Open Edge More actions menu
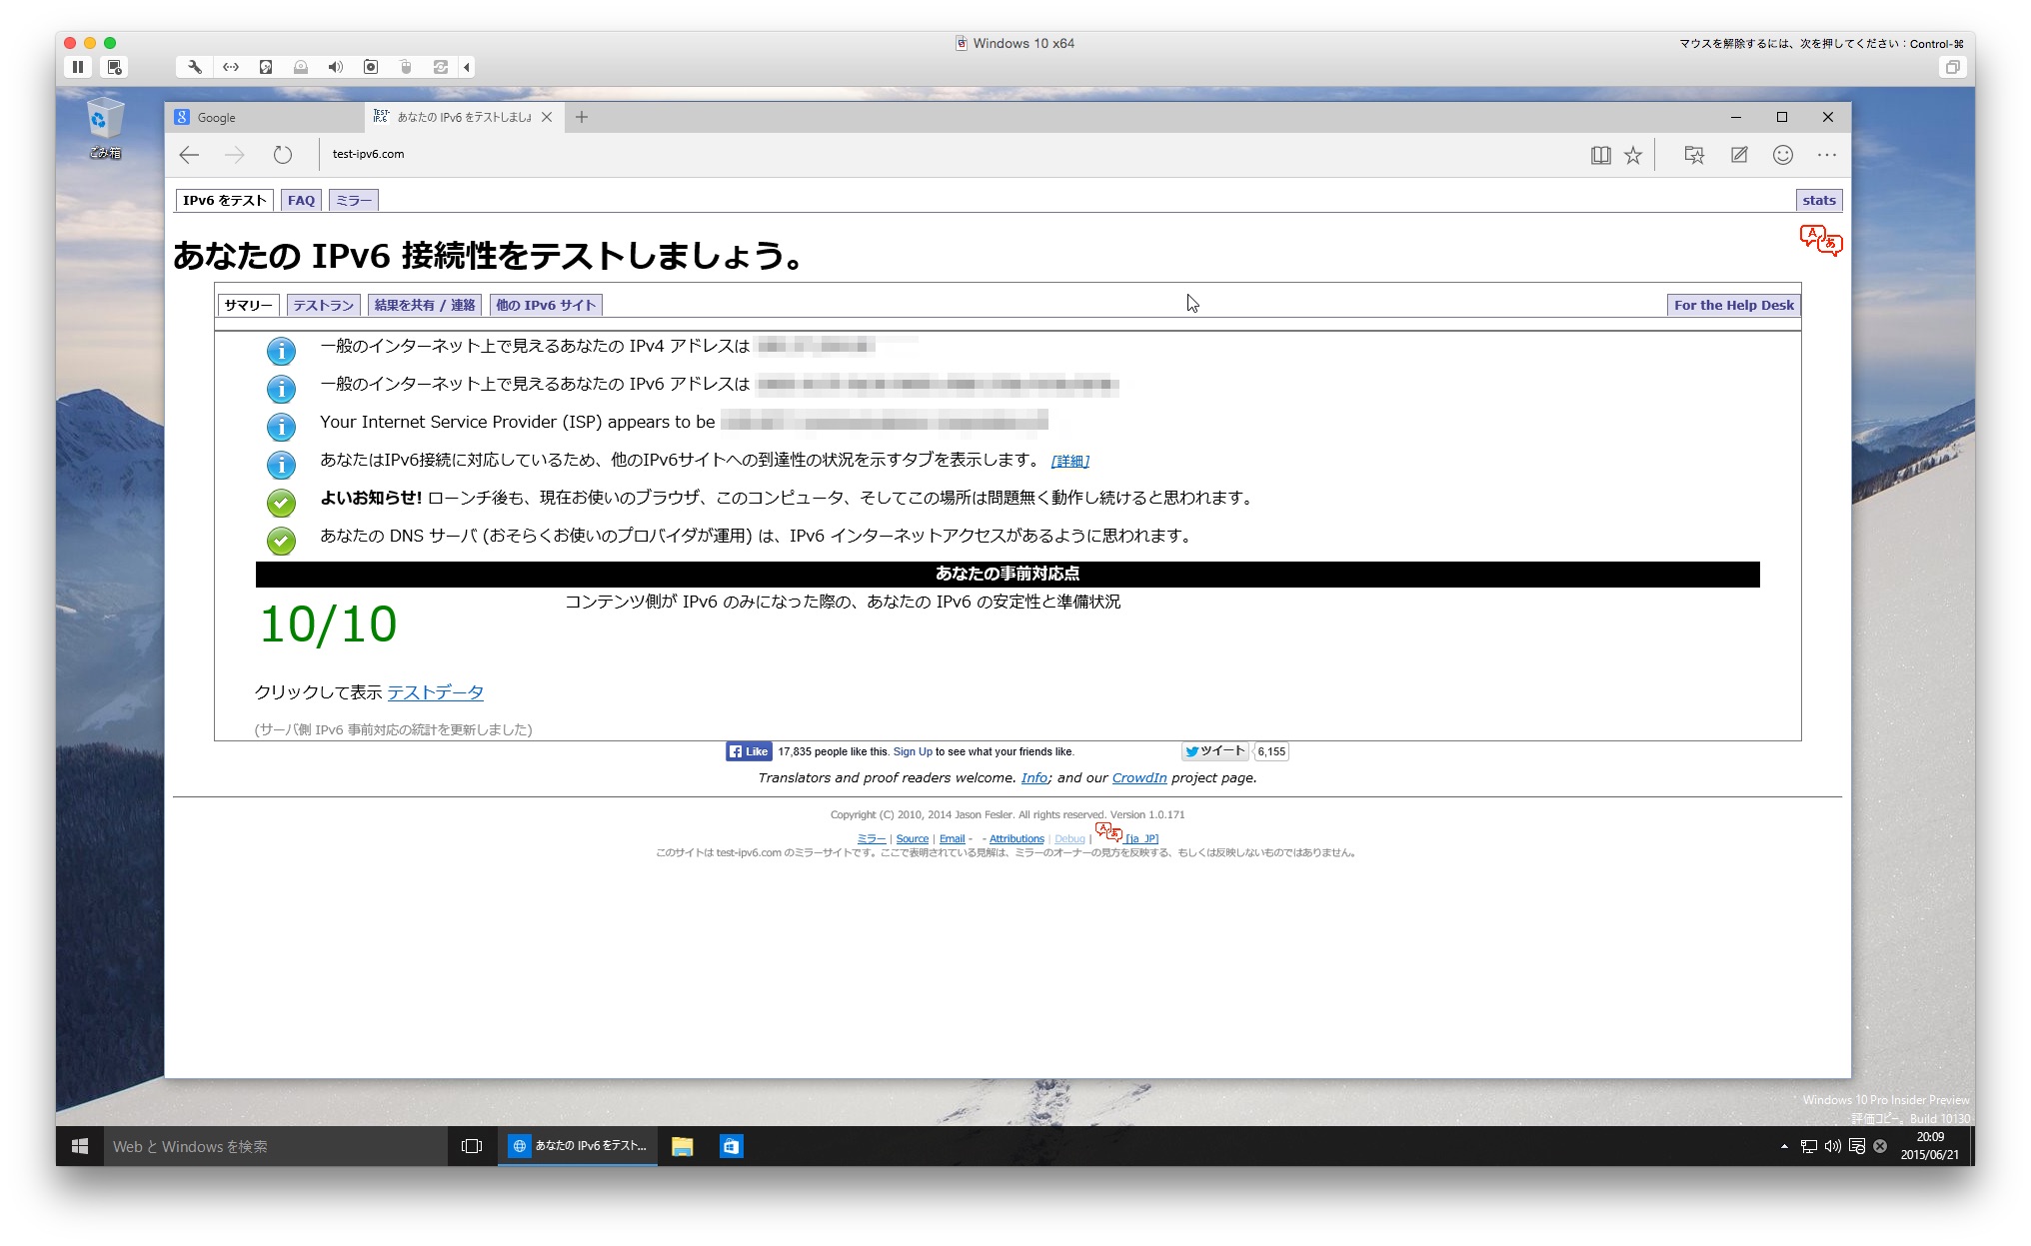2031x1246 pixels. pyautogui.click(x=1827, y=155)
